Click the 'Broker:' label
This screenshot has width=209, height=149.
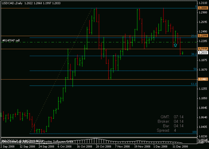(164, 121)
